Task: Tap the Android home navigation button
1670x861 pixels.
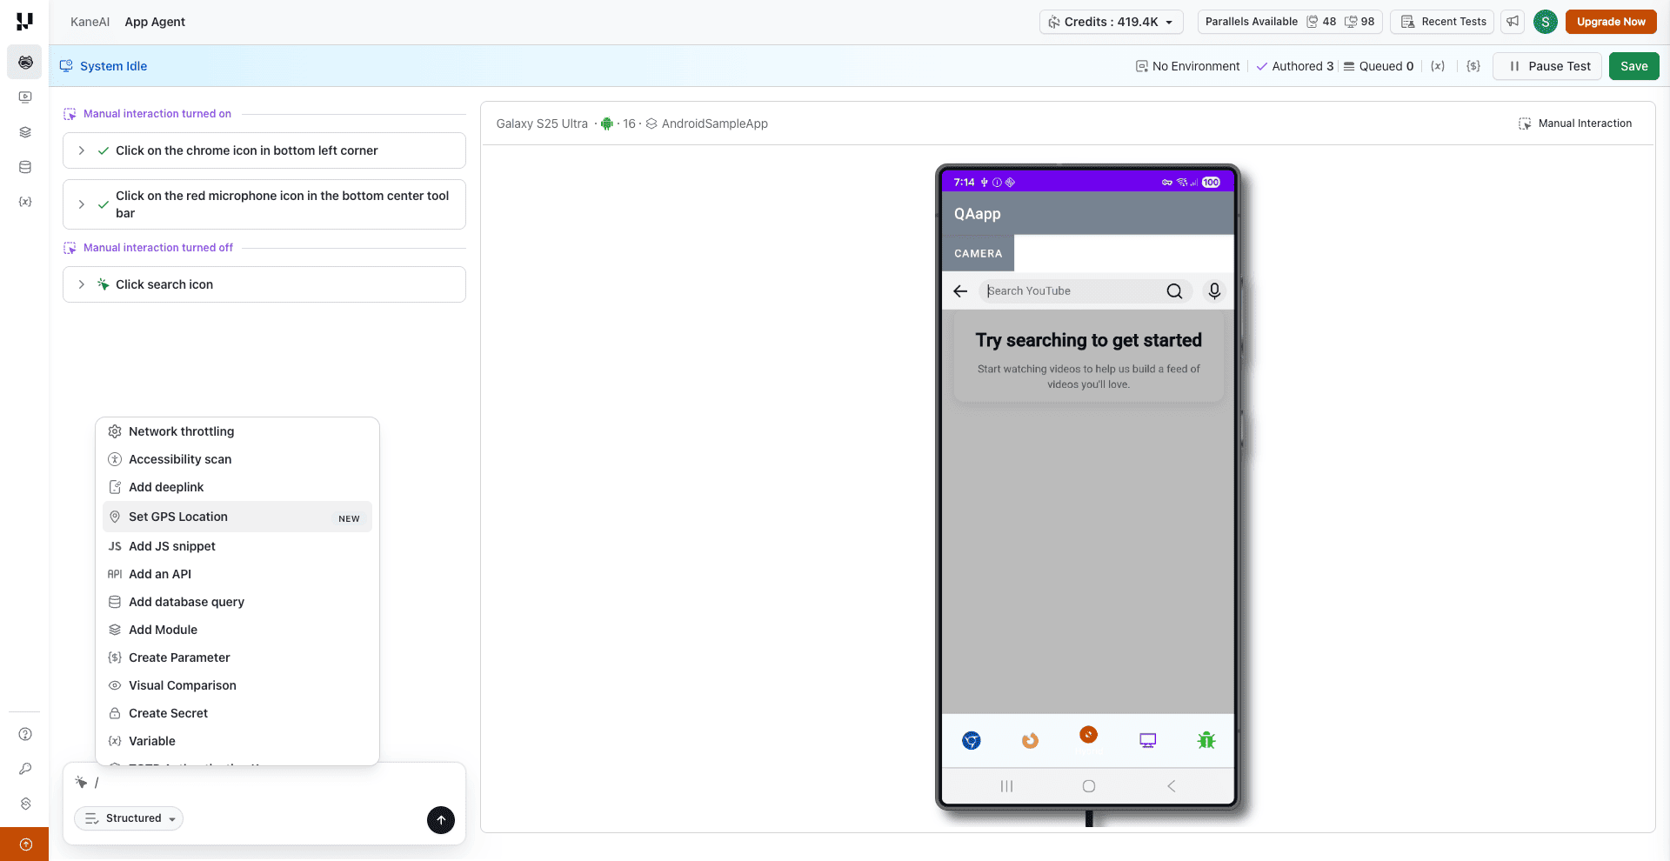Action: pos(1088,786)
